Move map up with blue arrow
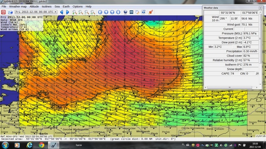Viewport: 266px width, 149px height. (x=112, y=12)
